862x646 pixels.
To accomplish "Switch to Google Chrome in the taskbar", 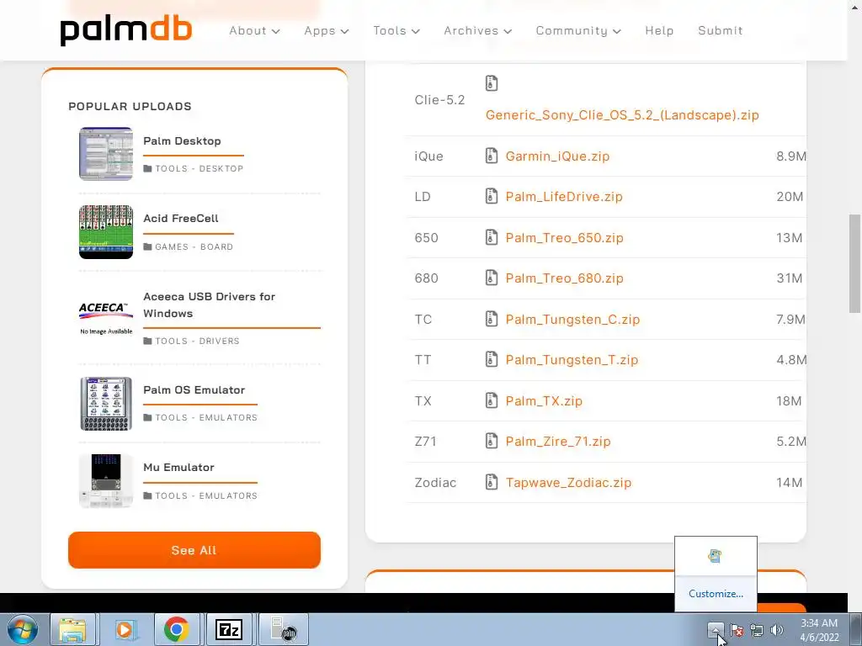I will (177, 629).
